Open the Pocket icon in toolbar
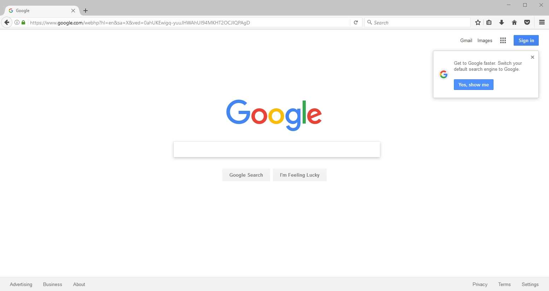Viewport: 549px width, 291px height. (527, 22)
